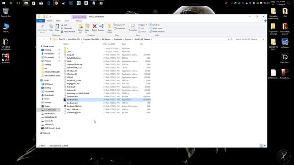Switch to Details view in the status bar
This screenshot has width=294, height=165.
coord(261,146)
